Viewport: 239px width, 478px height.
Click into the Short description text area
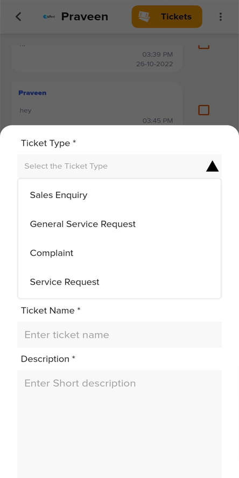pos(120,424)
